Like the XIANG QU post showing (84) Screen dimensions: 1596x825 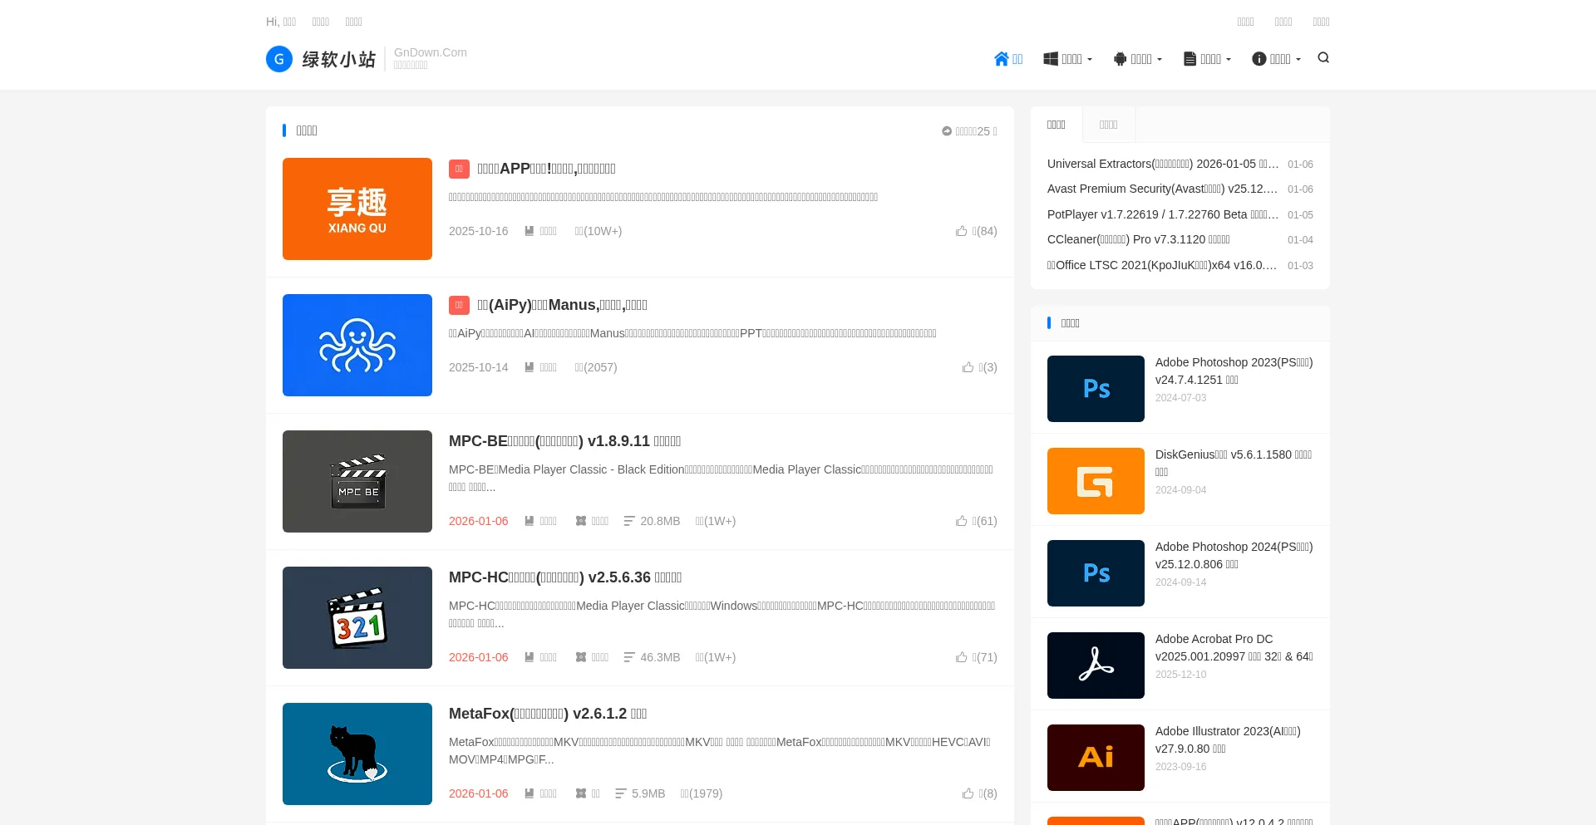click(x=976, y=231)
